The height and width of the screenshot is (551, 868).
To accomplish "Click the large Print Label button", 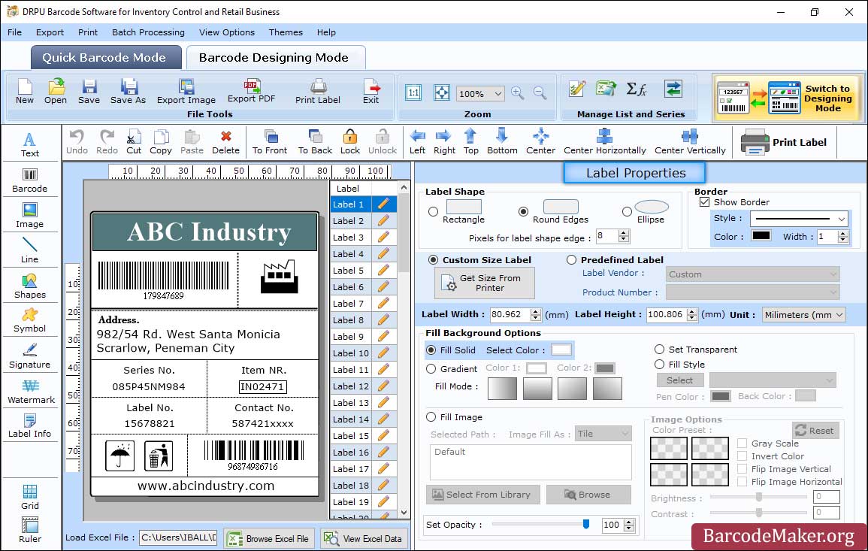I will (x=784, y=142).
